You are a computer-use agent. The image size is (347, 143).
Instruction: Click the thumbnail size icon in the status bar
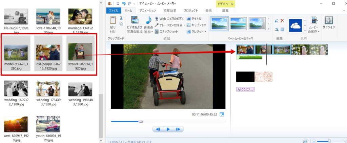click(306, 141)
